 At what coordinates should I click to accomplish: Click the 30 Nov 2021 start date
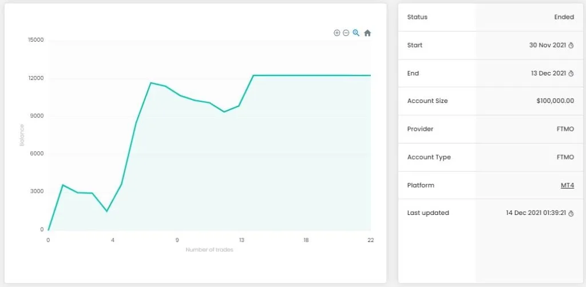[548, 45]
